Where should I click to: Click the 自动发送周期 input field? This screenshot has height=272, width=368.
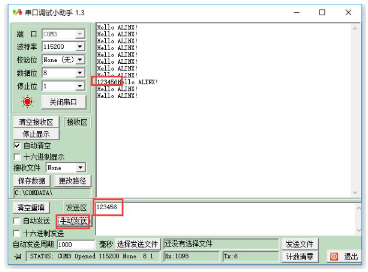[76, 245]
